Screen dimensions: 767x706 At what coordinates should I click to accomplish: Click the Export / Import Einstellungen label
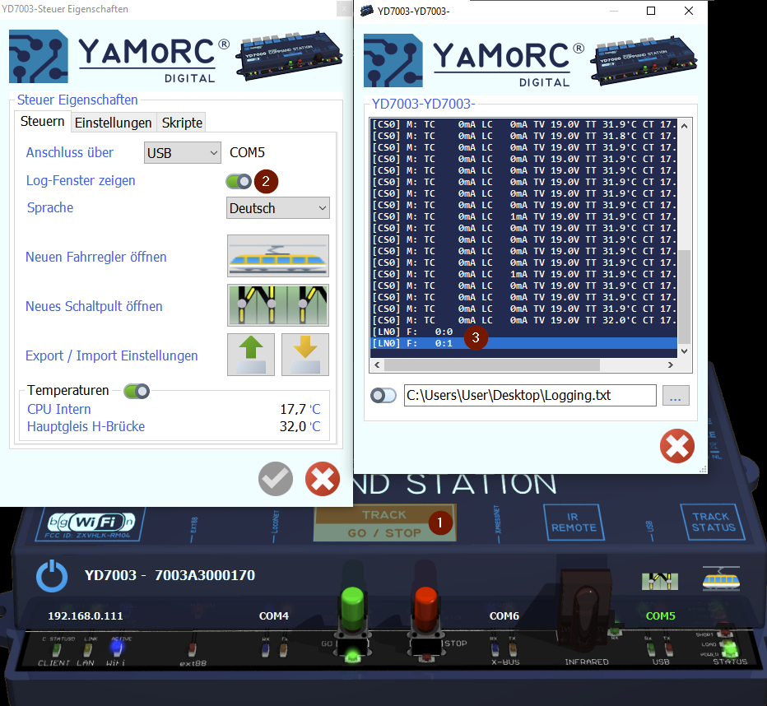tap(112, 355)
